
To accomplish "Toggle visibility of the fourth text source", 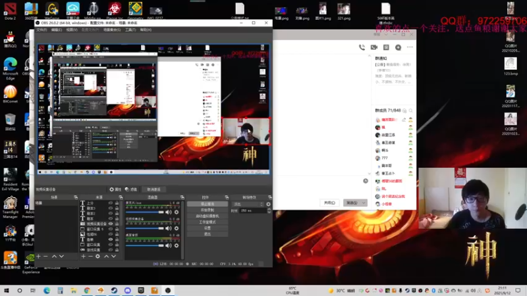I will [110, 218].
